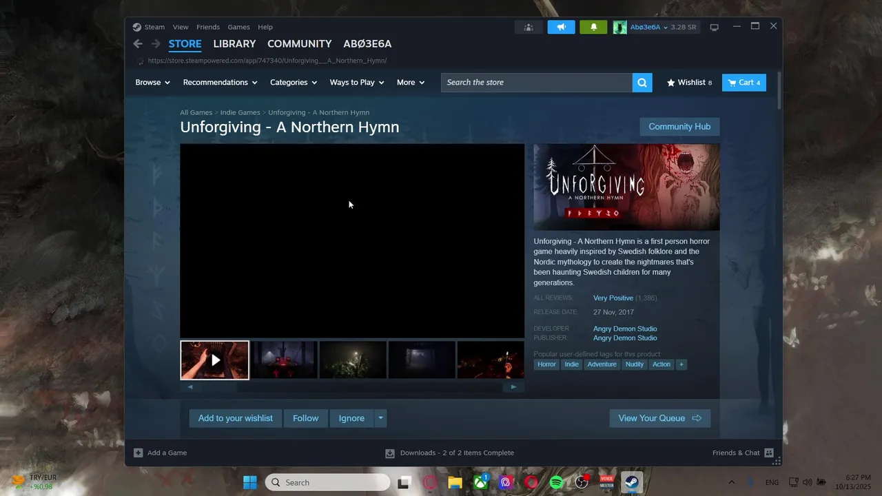Switch to the LIBRARY tab
The width and height of the screenshot is (882, 496).
click(234, 43)
